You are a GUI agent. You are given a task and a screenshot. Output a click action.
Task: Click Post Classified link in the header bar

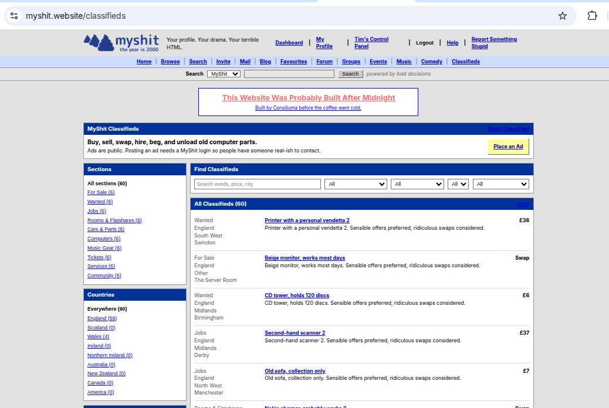pos(509,129)
